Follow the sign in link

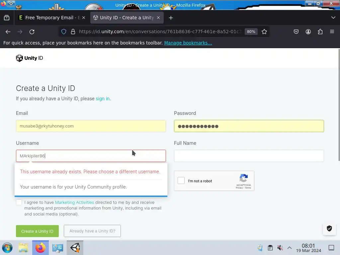tap(103, 99)
